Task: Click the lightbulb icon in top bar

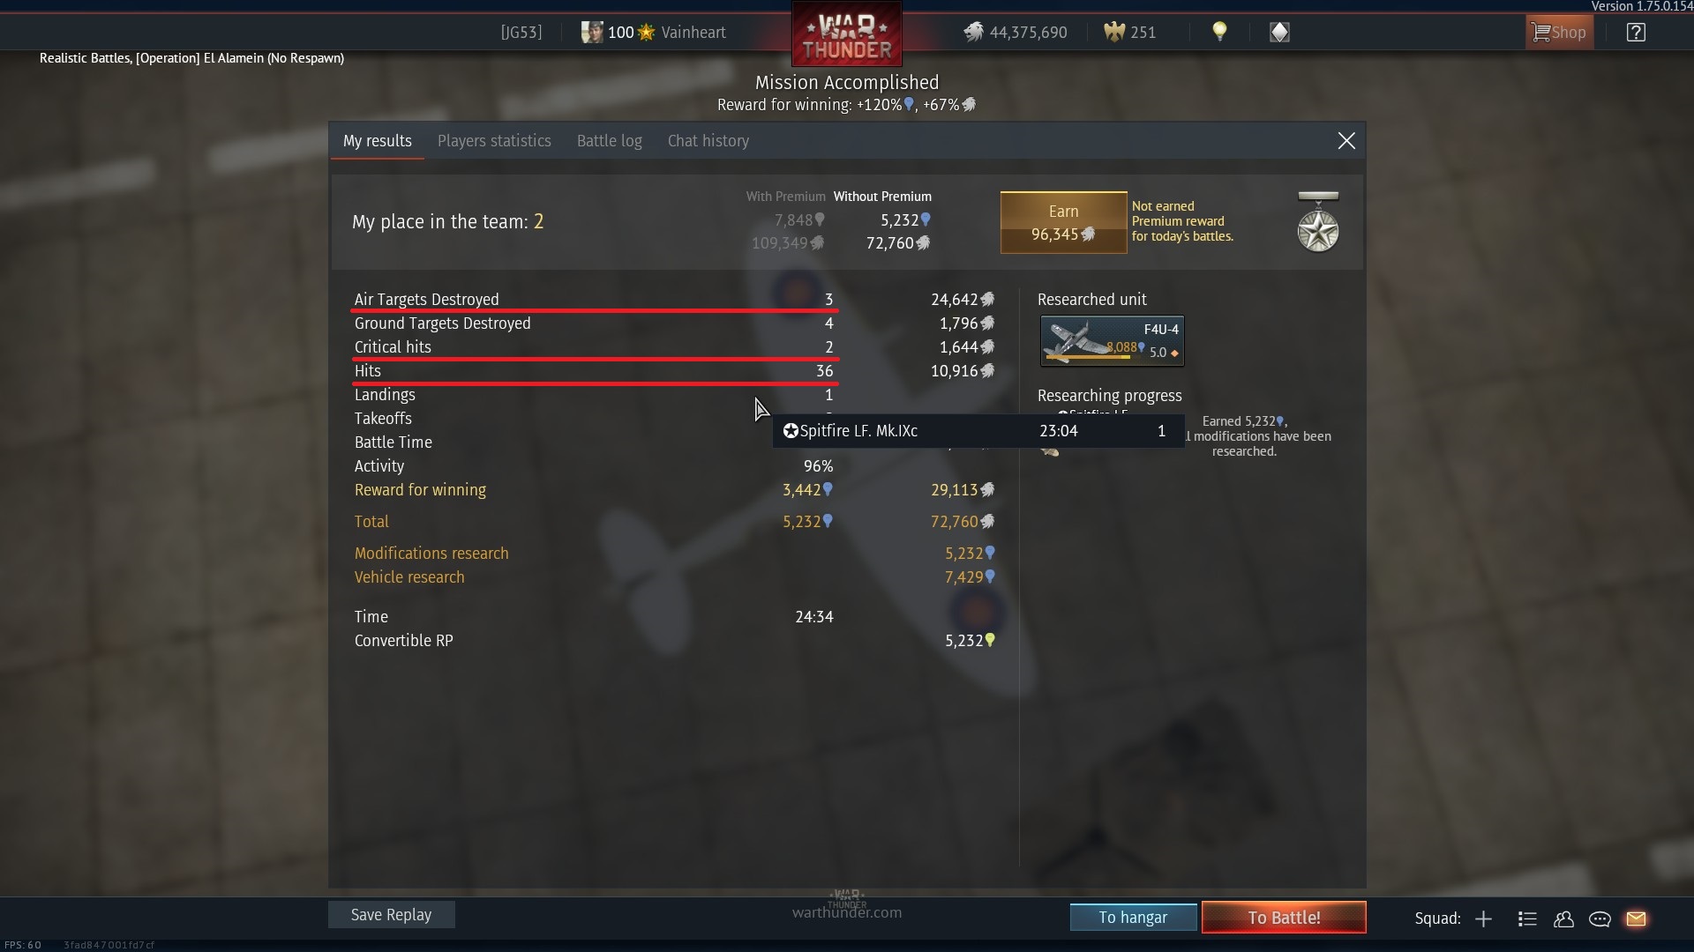Action: tap(1219, 32)
